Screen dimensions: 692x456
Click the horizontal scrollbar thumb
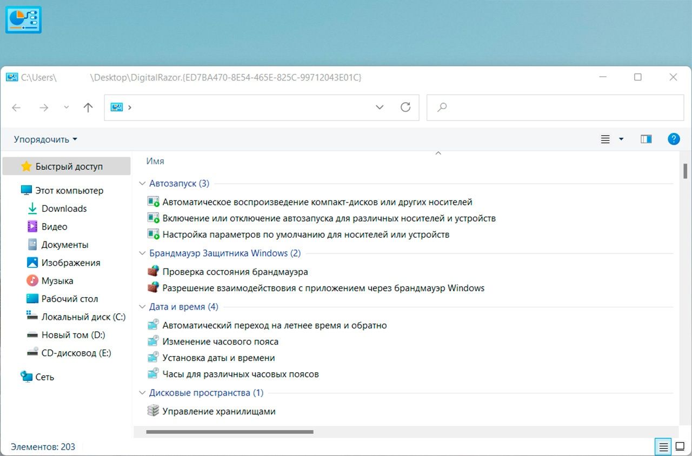point(230,432)
